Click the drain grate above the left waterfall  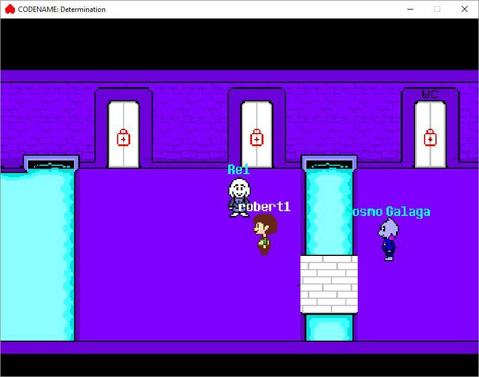(x=51, y=163)
